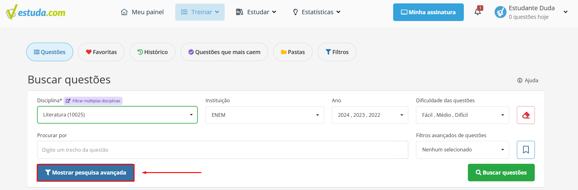This screenshot has height=190, width=578.
Task: Open Pastas folder tab
Action: click(x=293, y=52)
